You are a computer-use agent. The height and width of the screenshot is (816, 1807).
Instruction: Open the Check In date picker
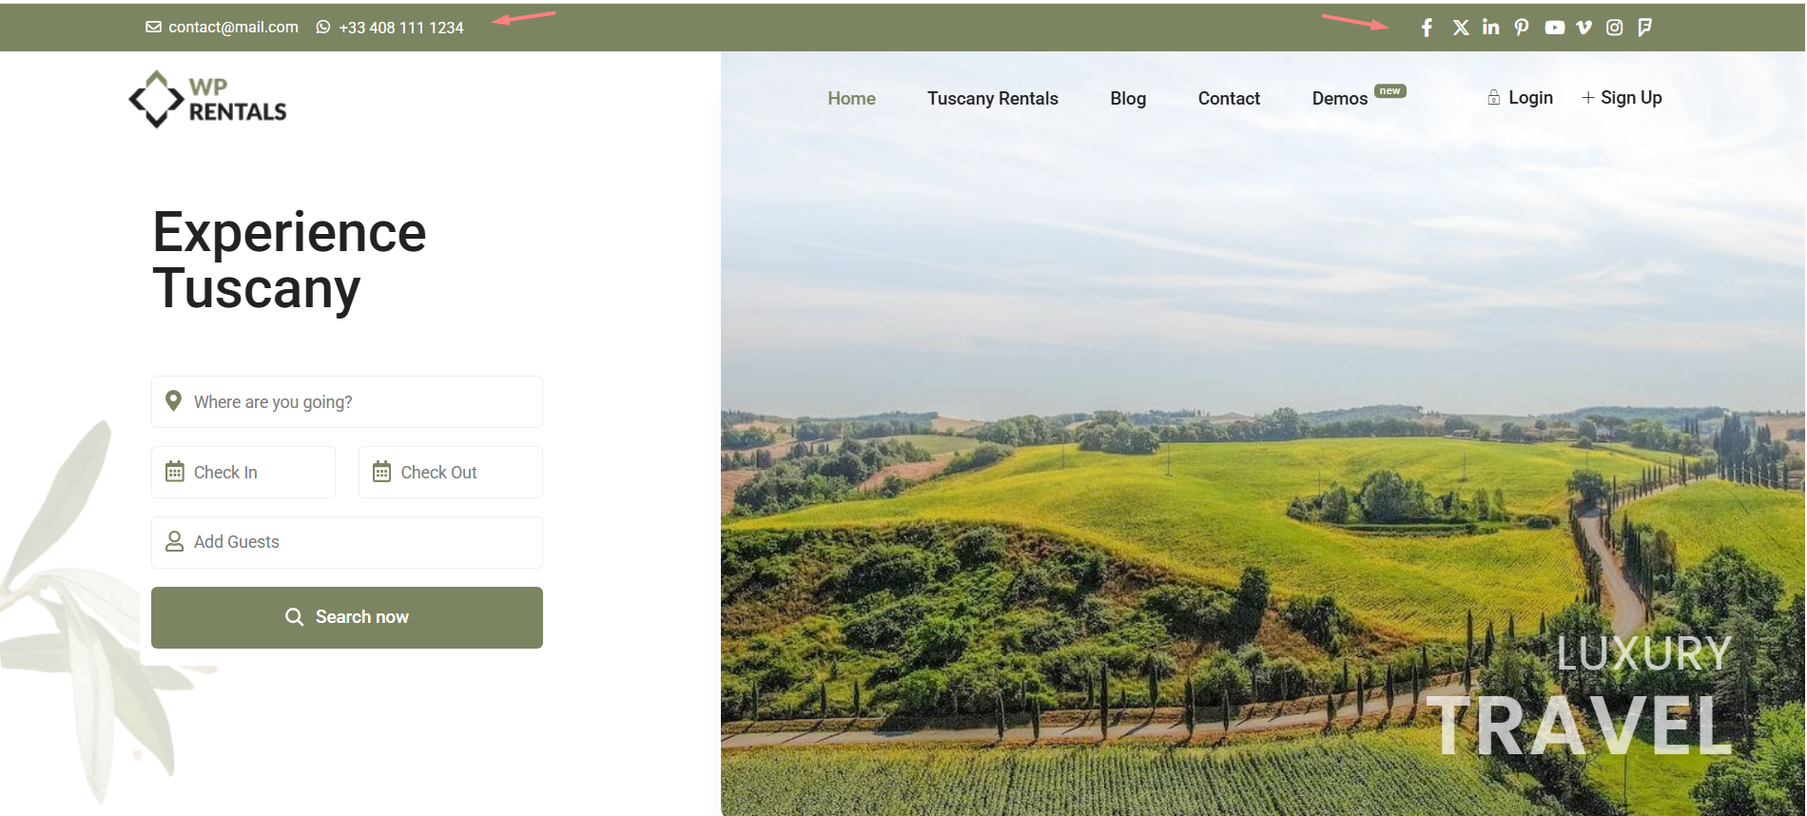243,473
